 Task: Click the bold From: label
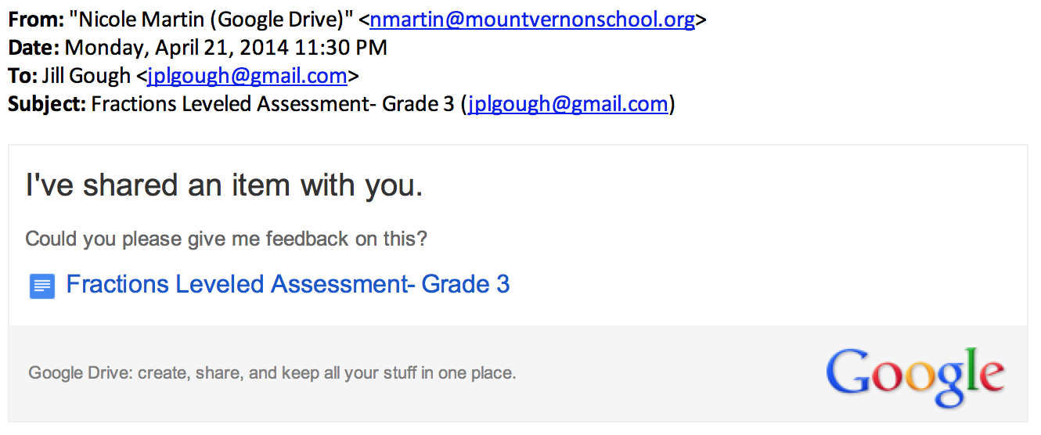(36, 20)
